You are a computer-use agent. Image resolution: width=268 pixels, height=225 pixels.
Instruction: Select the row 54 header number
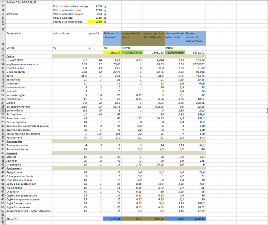(x=2, y=219)
